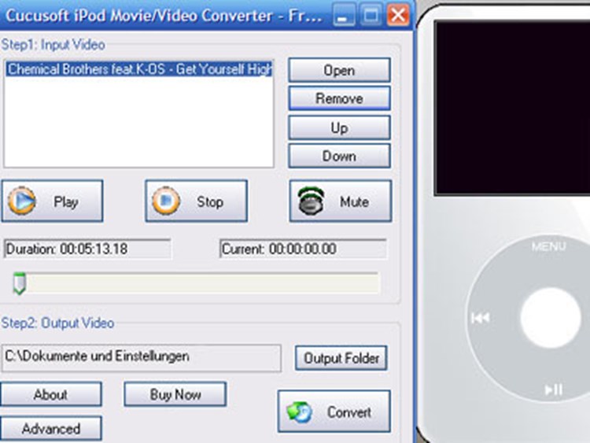Click the iPod play/pause icon on wheel
The height and width of the screenshot is (443, 590).
coord(554,389)
